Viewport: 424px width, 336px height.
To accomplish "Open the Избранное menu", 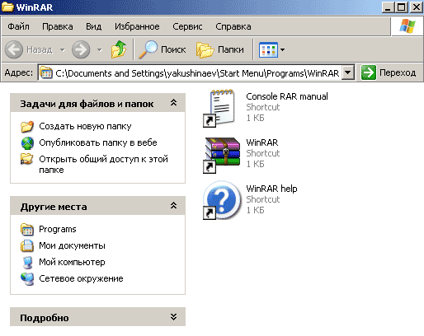I will 137,26.
